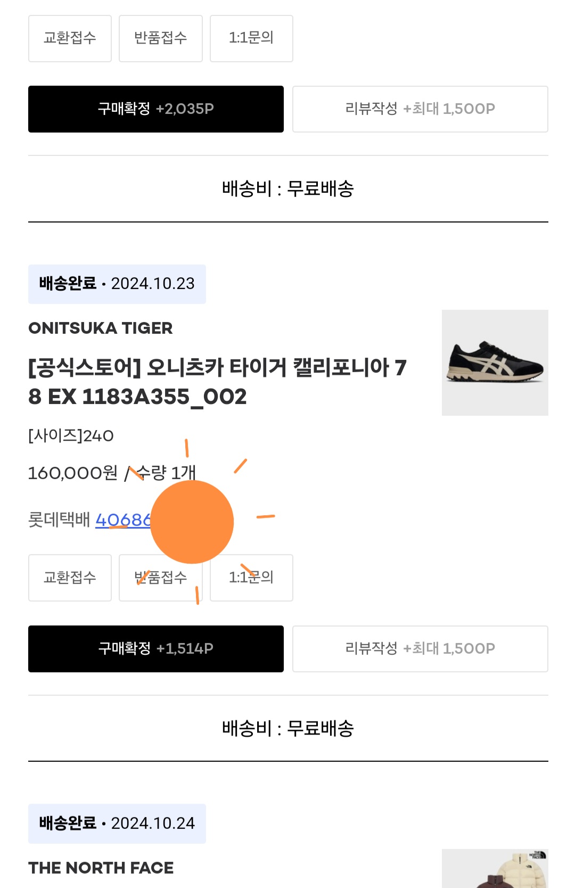Viewport: 575px width, 888px height.
Task: Open 1:1문의 above the +2,035P confirm button
Action: pos(251,38)
